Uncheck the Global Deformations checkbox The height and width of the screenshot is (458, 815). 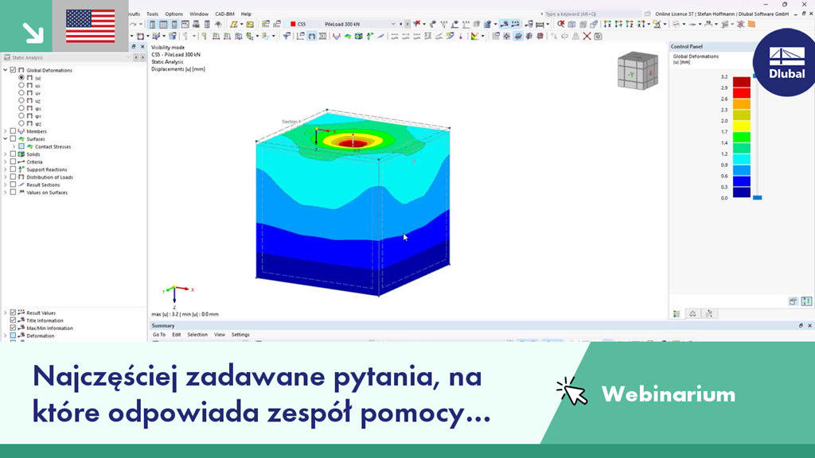[13, 70]
